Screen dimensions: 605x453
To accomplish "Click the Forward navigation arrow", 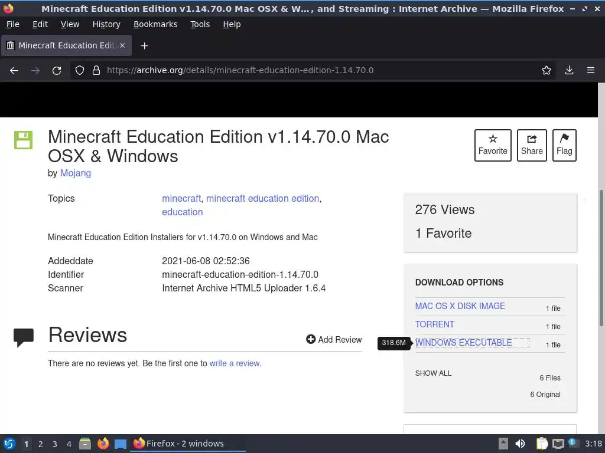I will point(35,71).
